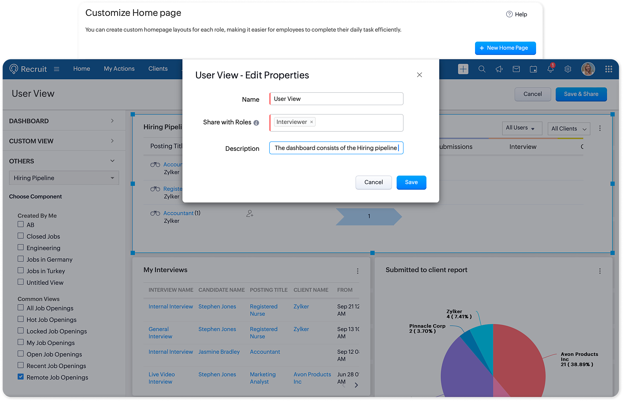Viewport: 623px width, 401px height.
Task: Open the Hiring Pipeline dropdown
Action: [64, 178]
